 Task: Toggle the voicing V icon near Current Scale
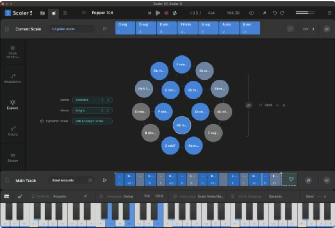[289, 28]
